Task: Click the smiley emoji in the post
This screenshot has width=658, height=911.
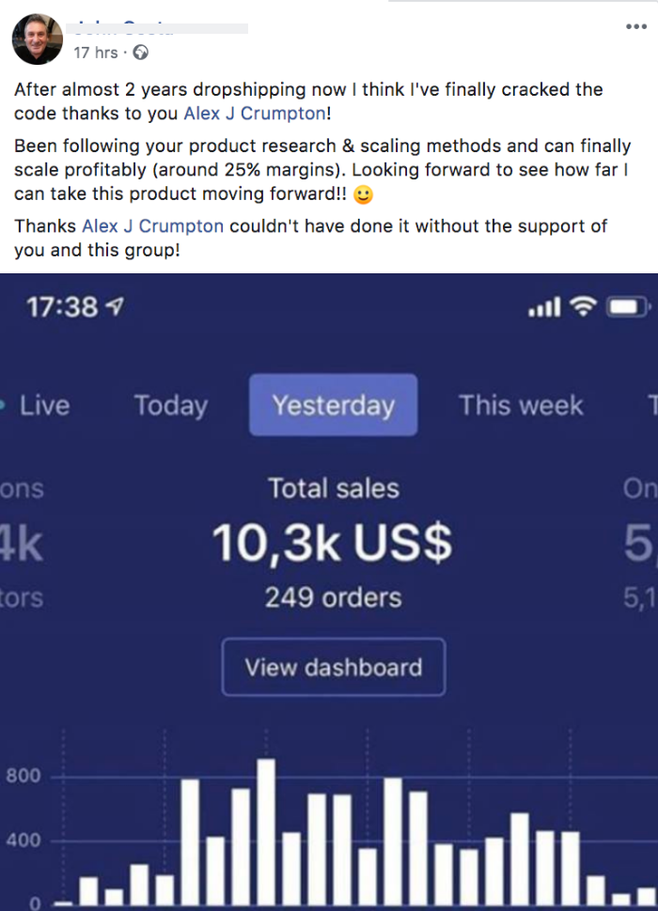Action: point(363,194)
